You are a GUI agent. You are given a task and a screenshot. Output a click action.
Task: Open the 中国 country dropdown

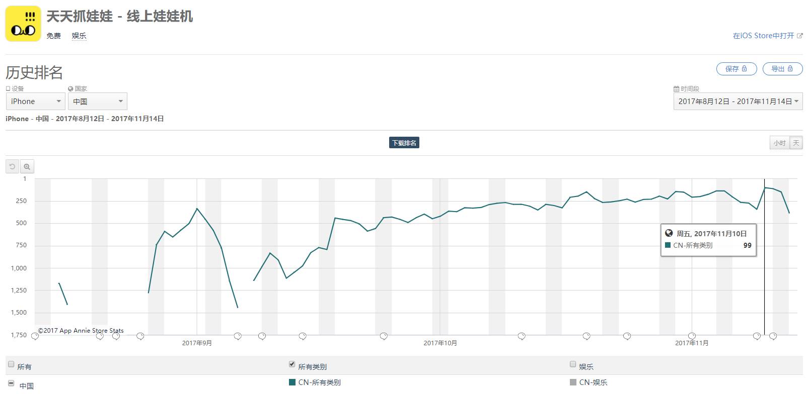coord(97,101)
